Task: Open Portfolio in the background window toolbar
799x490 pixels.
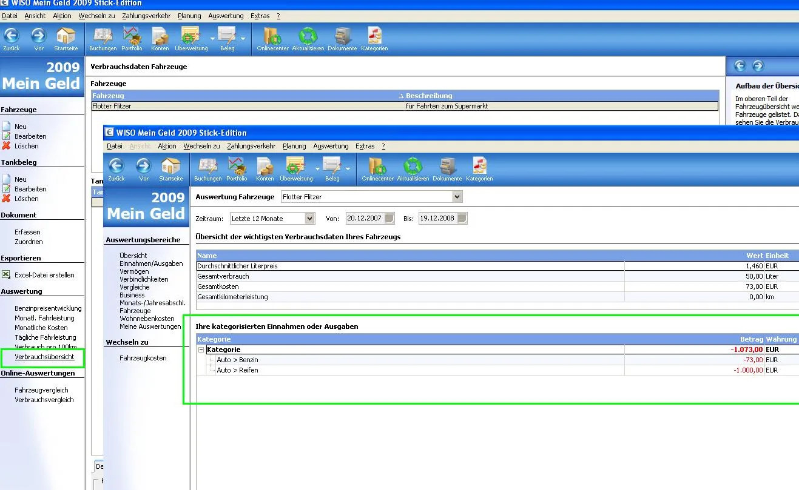Action: [132, 36]
